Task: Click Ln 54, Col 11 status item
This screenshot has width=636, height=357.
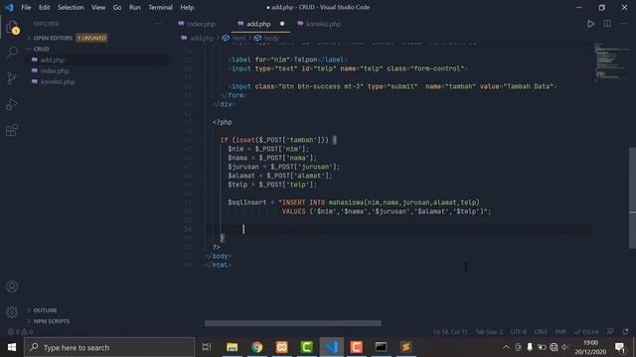Action: [x=450, y=331]
